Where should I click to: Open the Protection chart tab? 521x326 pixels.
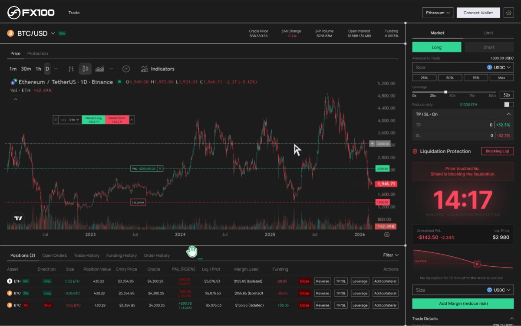coord(37,54)
